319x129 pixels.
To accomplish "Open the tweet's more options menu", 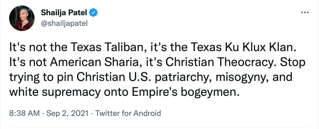I will (304, 12).
